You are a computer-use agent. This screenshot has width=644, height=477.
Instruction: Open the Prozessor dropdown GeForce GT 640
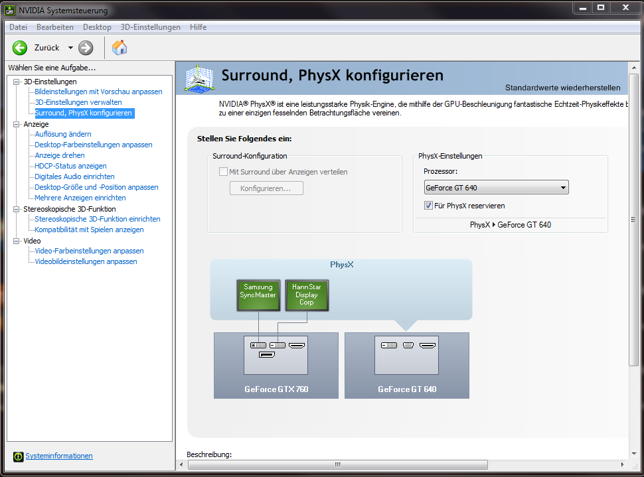(x=496, y=188)
